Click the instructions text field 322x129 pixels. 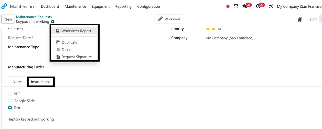coord(31,119)
